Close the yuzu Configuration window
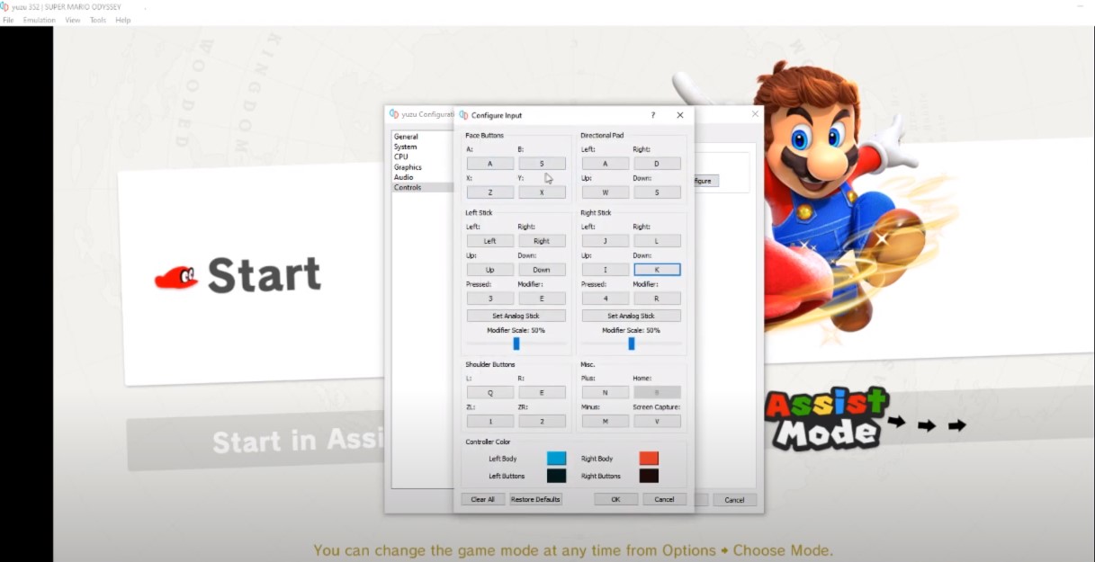1095x562 pixels. pyautogui.click(x=755, y=114)
